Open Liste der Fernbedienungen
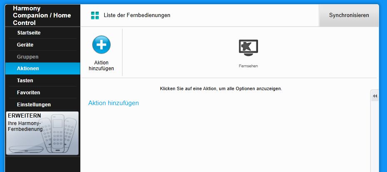 pos(137,15)
